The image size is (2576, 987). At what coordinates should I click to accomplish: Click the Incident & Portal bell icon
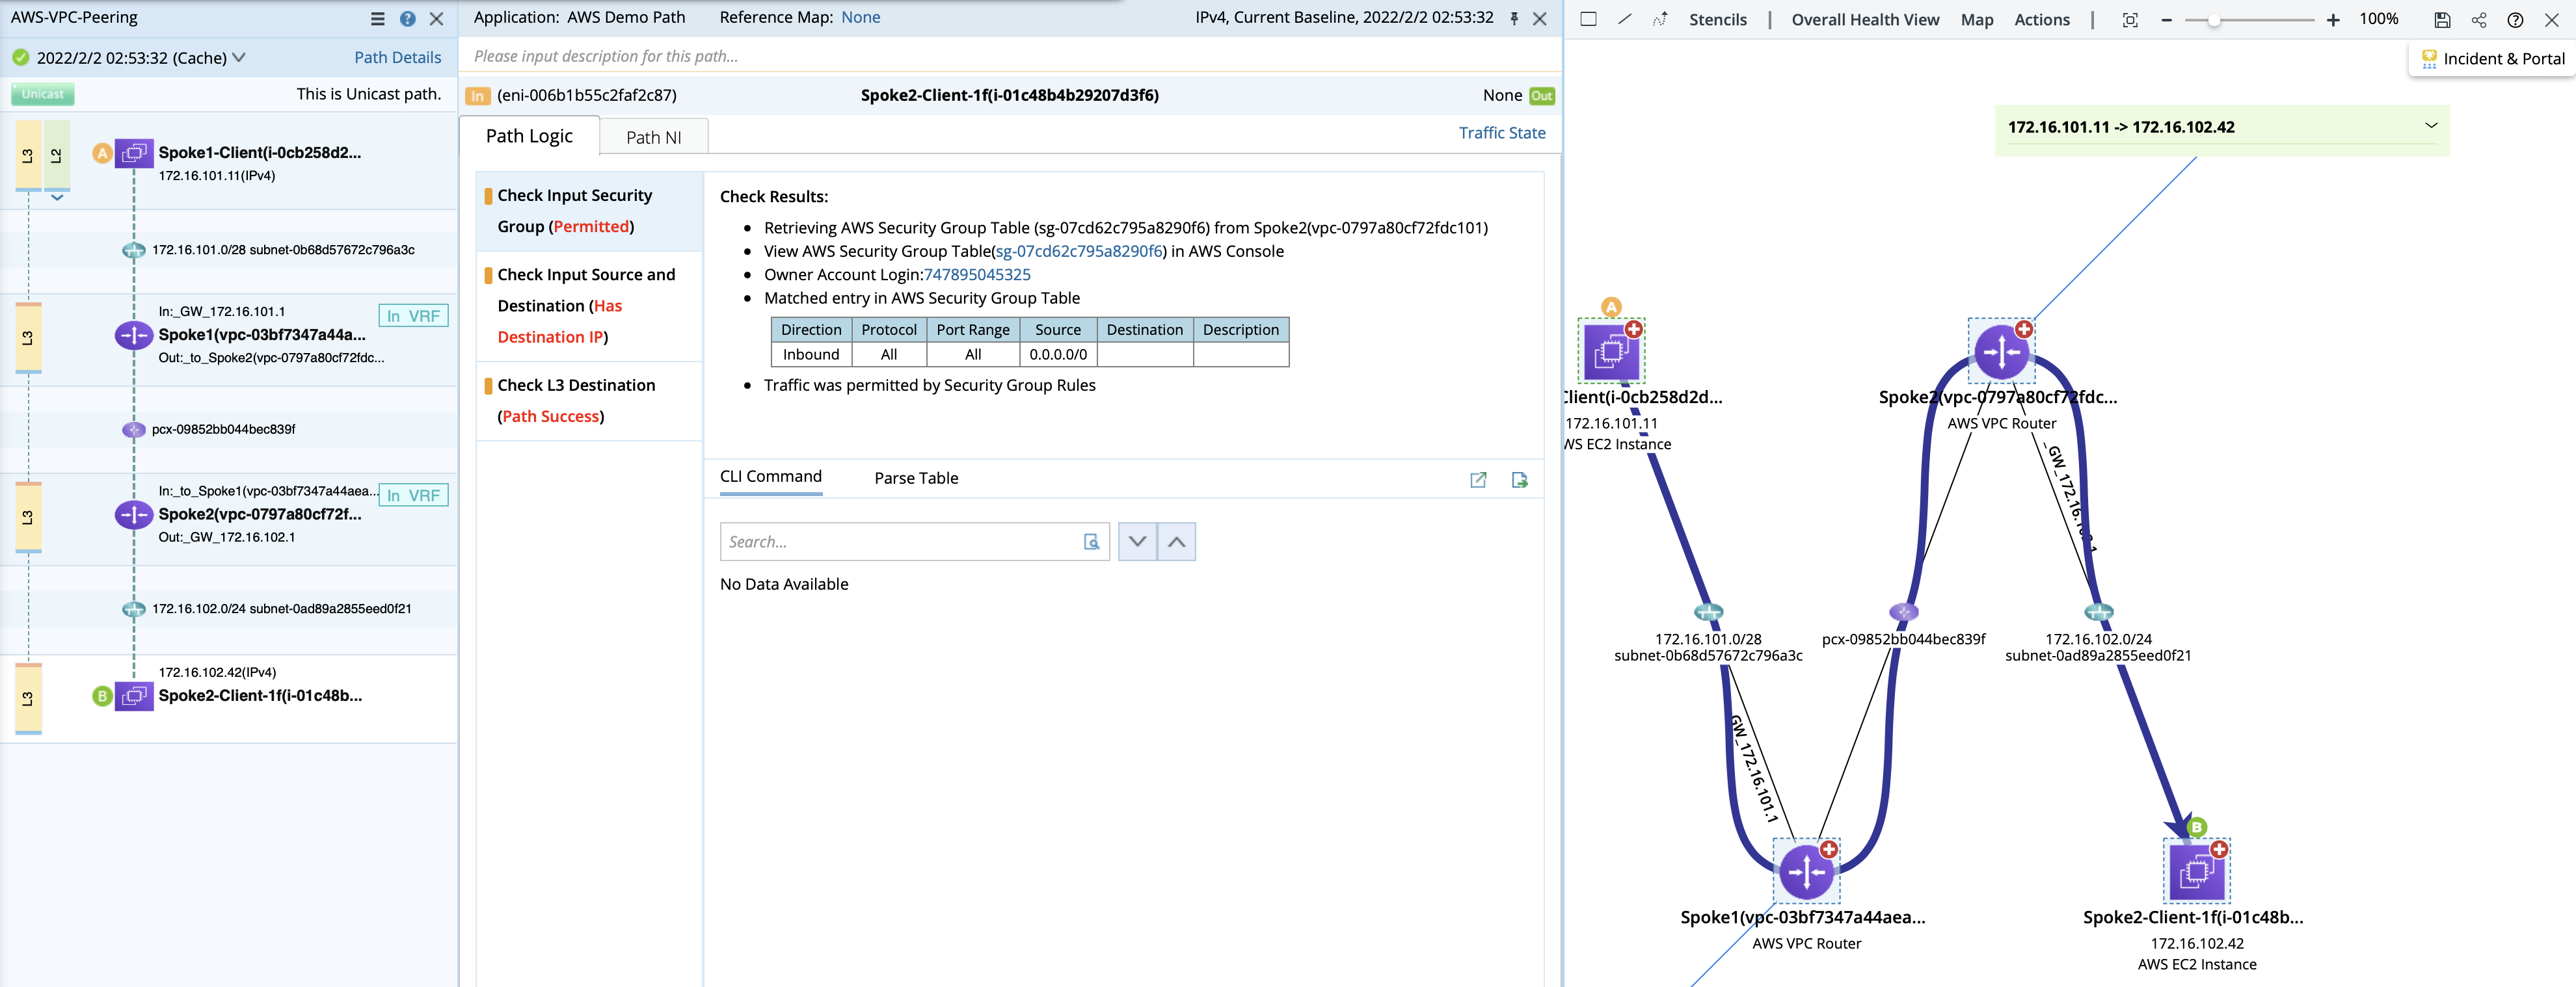pos(2429,59)
